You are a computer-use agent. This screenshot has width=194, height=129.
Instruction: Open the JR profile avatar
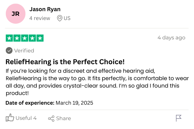tap(15, 14)
